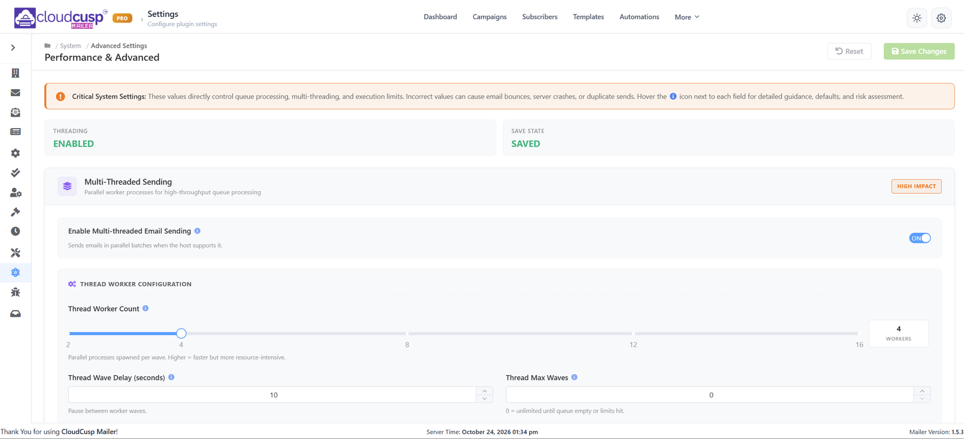Toggle the light/dark theme sun icon
Image resolution: width=964 pixels, height=439 pixels.
tap(917, 18)
